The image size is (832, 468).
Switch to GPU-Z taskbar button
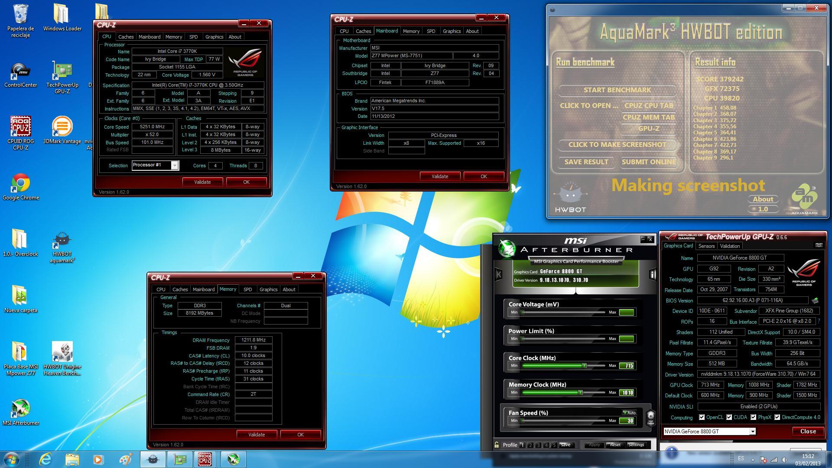180,459
